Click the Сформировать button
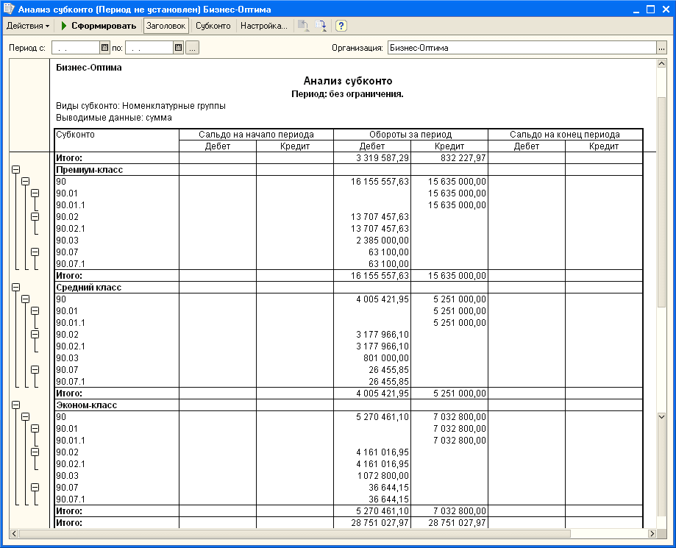 (x=99, y=26)
